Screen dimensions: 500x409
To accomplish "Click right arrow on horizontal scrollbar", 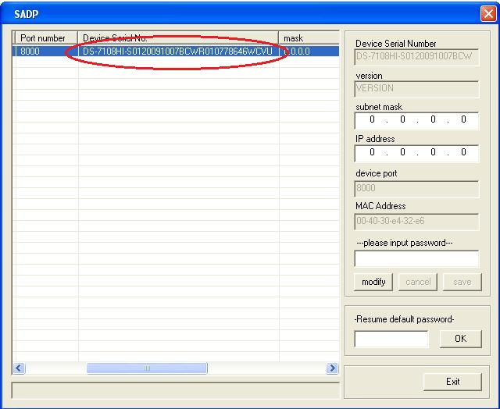I will point(332,368).
